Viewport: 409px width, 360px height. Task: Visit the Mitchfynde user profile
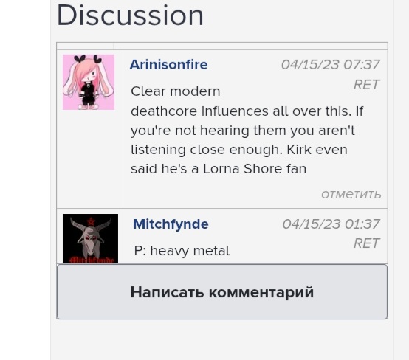pos(171,224)
